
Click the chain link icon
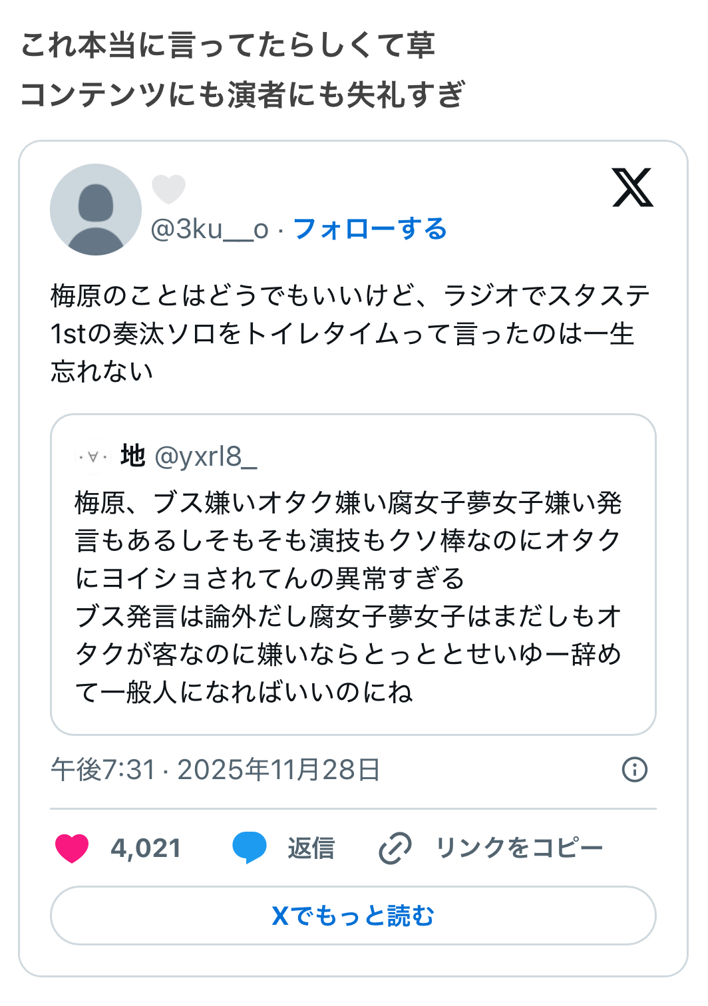coord(395,848)
